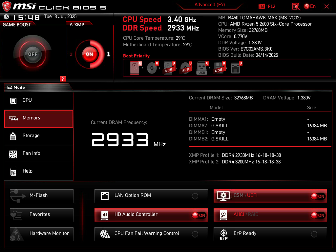Toggle the A-XMP ON knob
The height and width of the screenshot is (252, 336).
pyautogui.click(x=90, y=54)
